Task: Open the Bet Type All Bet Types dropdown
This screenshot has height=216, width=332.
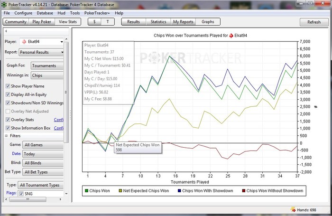Action: (x=43, y=172)
